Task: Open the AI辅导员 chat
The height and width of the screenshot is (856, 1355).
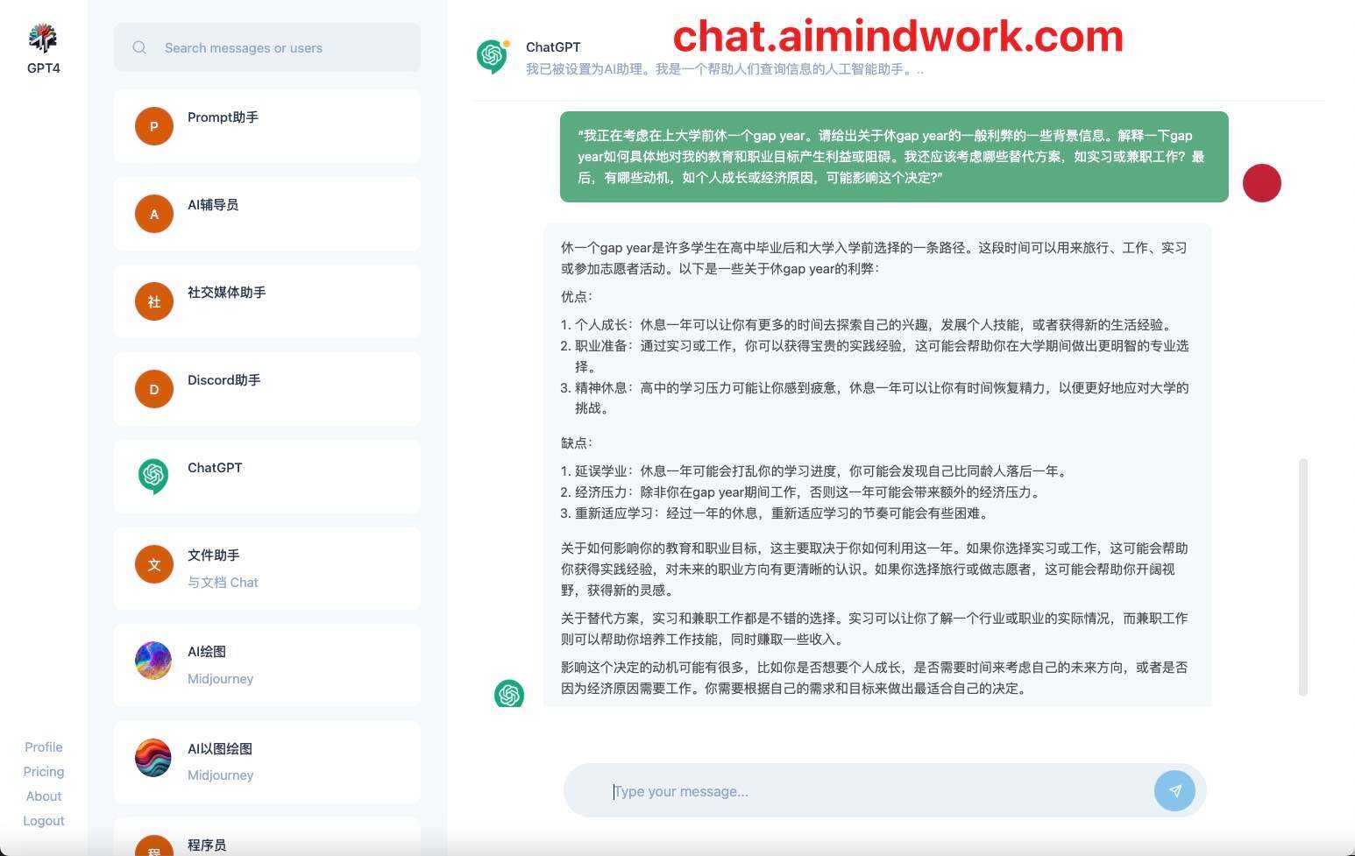Action: 267,214
